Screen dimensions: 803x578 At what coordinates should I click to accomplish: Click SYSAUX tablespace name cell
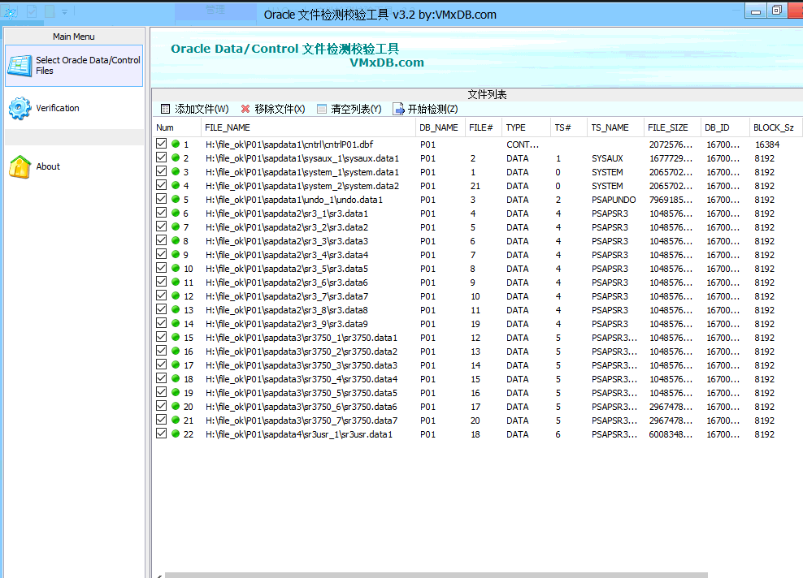607,158
